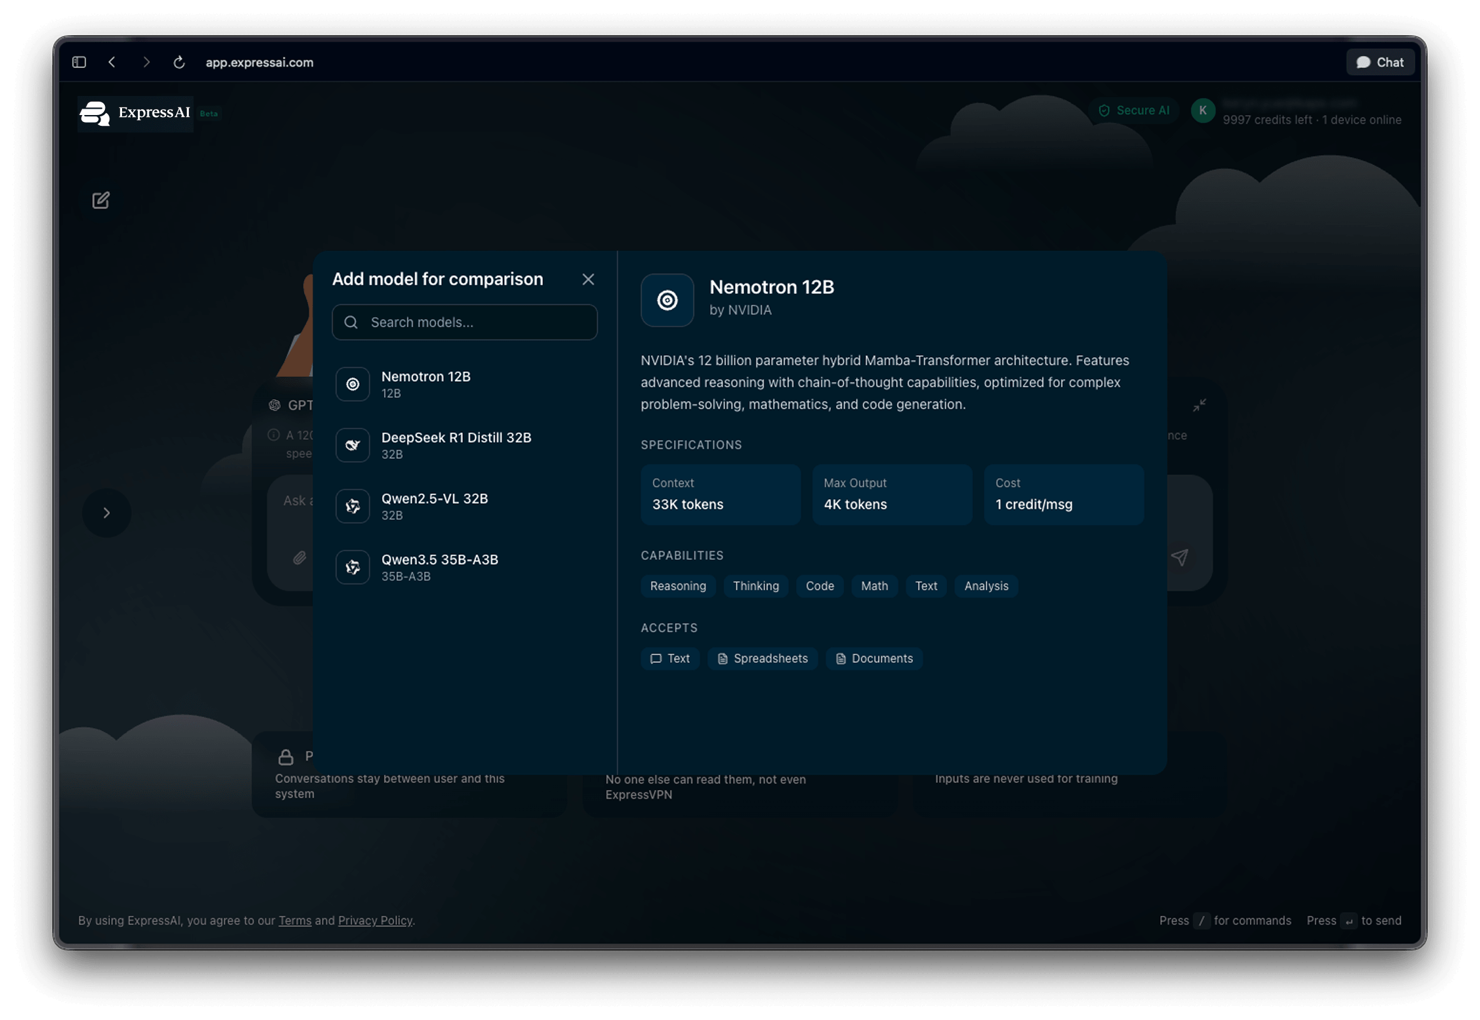Toggle the browser sidebar panel icon
1480x1020 pixels.
click(x=79, y=62)
